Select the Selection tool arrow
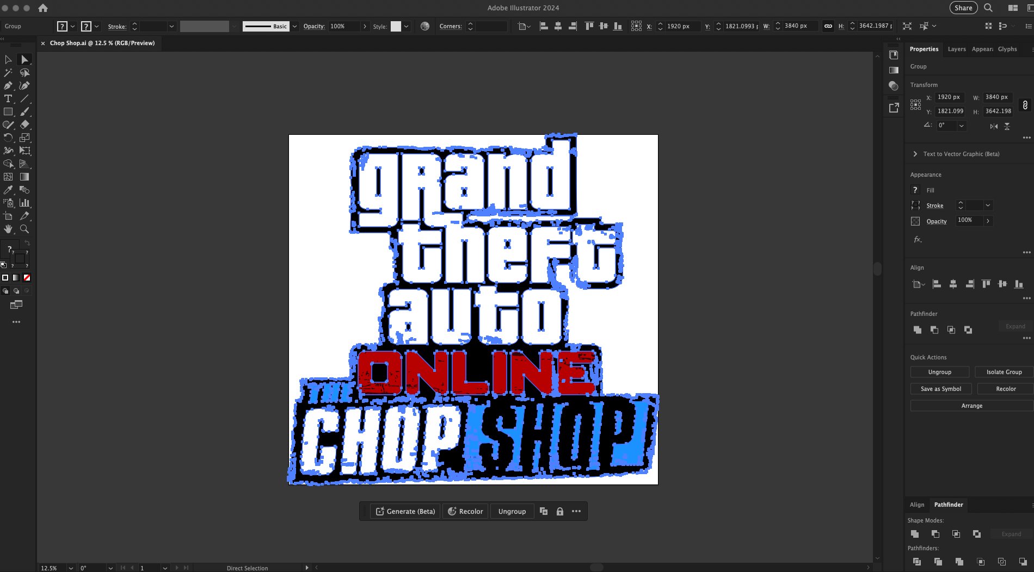This screenshot has height=572, width=1034. 8,59
